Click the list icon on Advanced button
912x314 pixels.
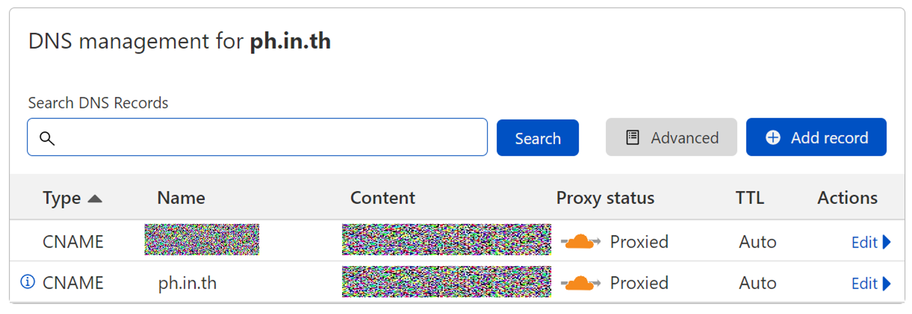(632, 138)
